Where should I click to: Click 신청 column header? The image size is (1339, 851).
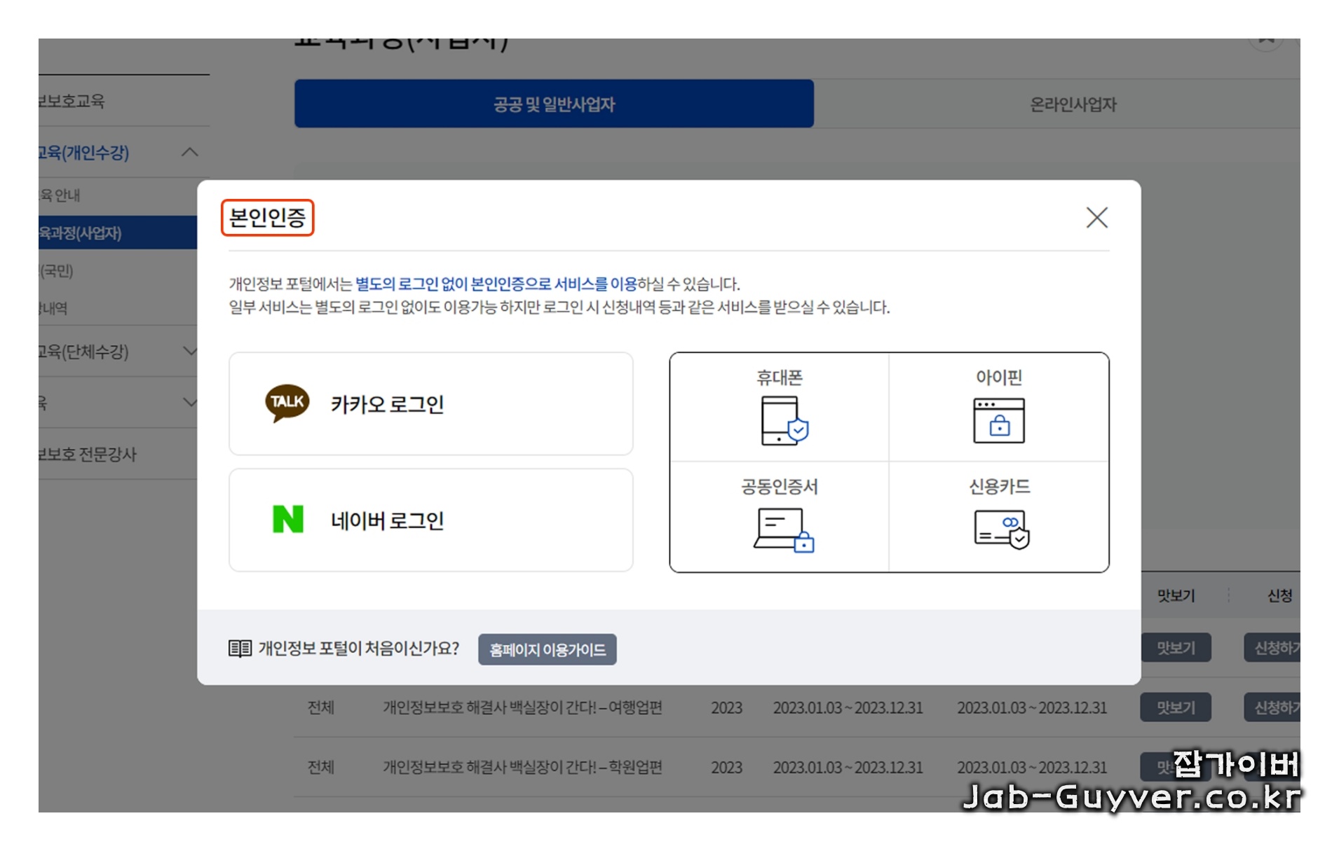click(1279, 595)
